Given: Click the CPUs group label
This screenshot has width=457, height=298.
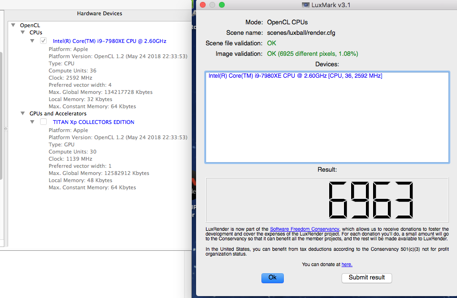Looking at the screenshot, I should (x=36, y=32).
